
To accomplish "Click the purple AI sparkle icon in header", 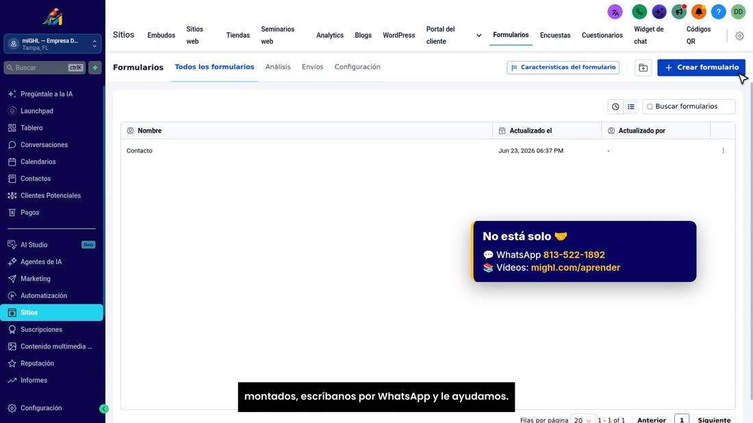I will click(659, 12).
